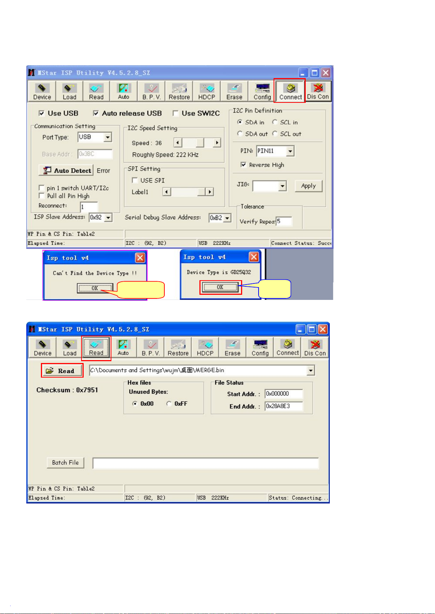Toggle the Reverse High checkbox
The width and height of the screenshot is (435, 614).
(243, 165)
